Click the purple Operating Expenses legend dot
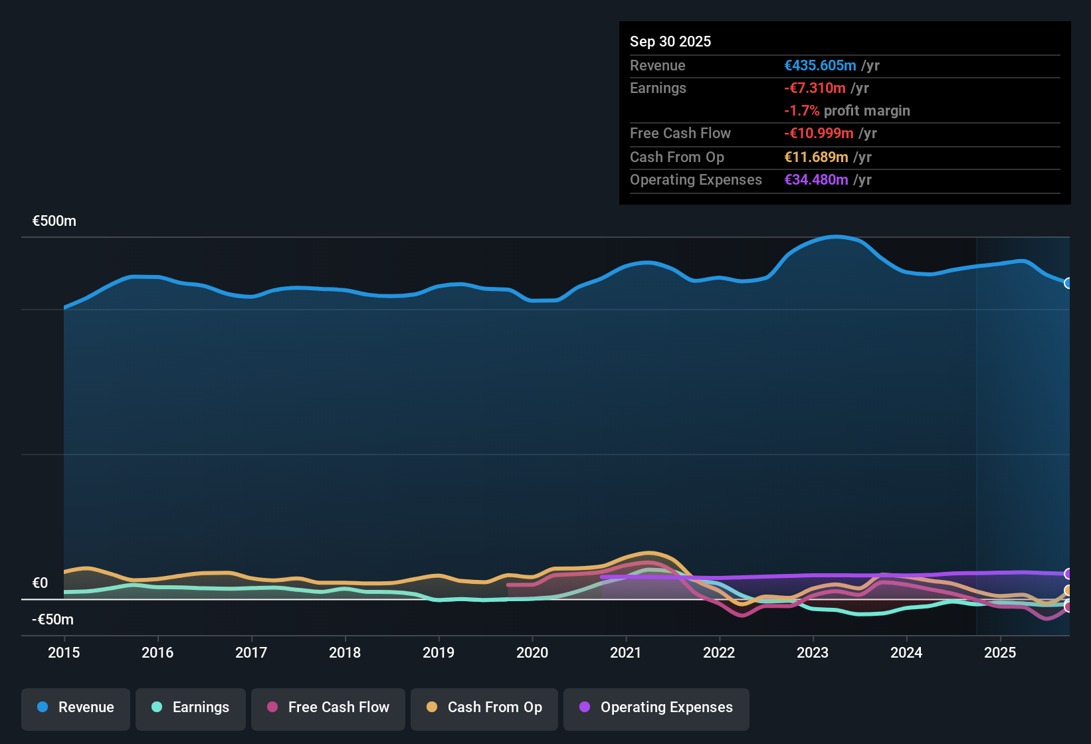 pyautogui.click(x=585, y=707)
